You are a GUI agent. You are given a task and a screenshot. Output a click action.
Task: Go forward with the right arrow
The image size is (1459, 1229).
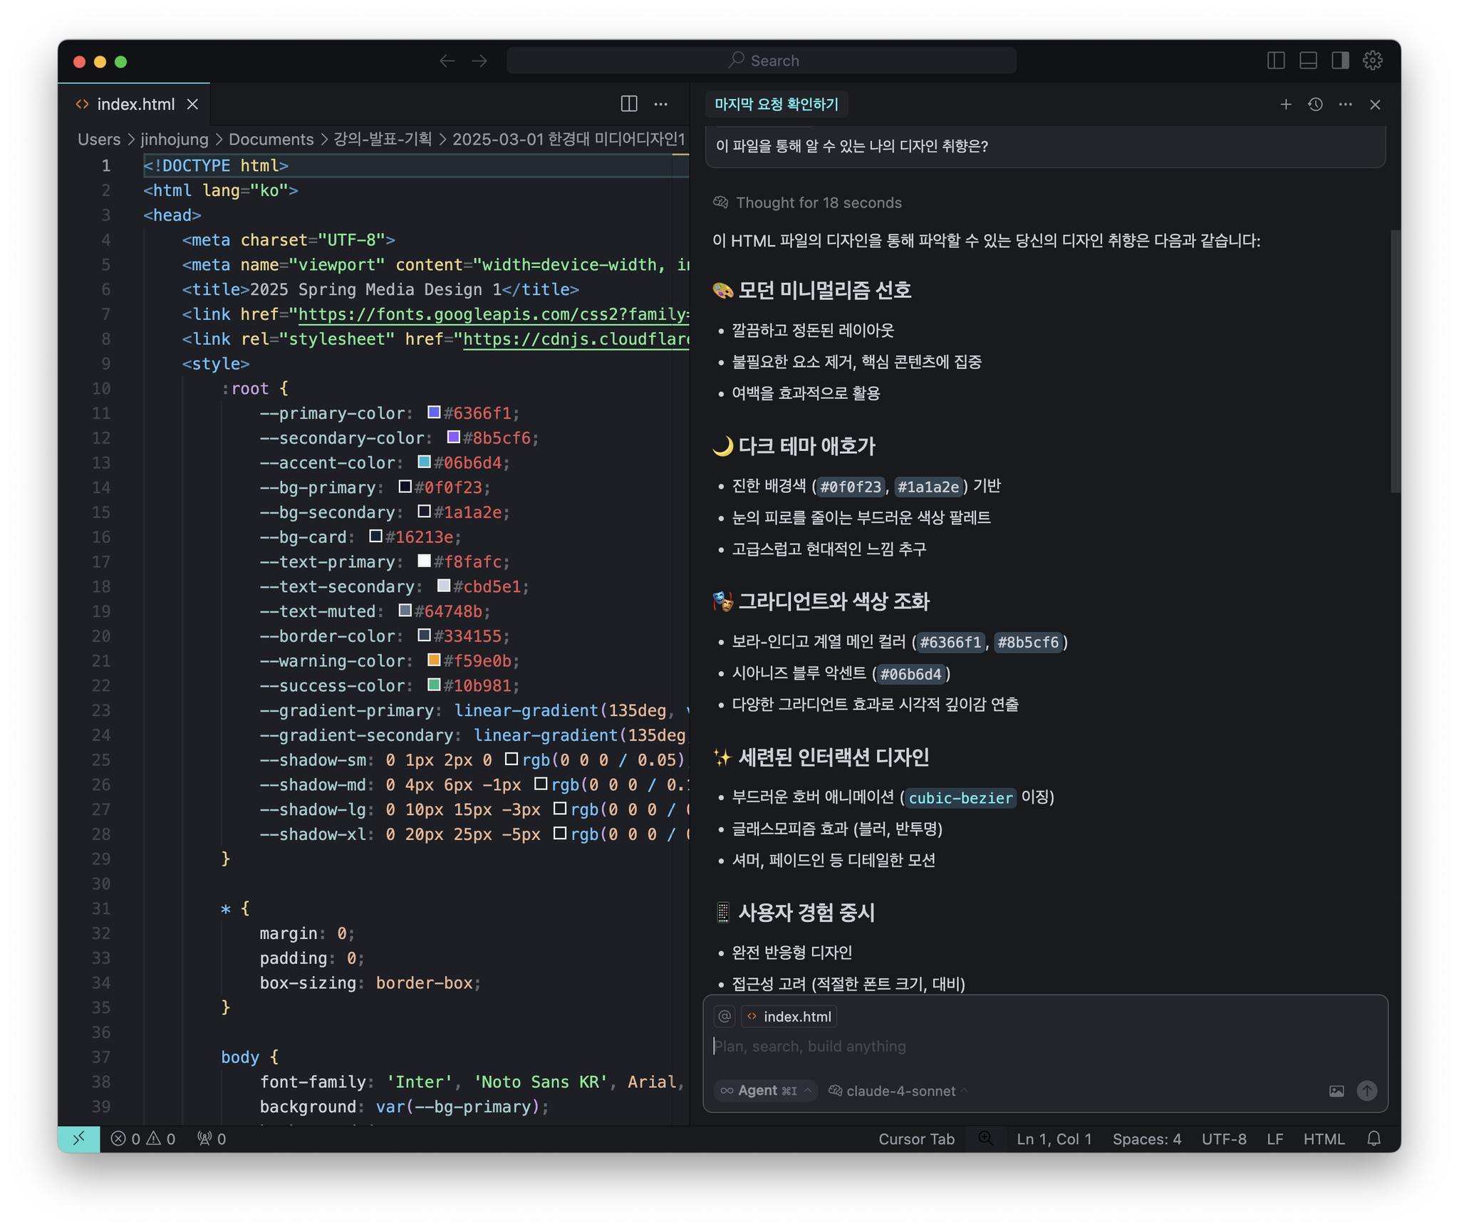point(480,61)
